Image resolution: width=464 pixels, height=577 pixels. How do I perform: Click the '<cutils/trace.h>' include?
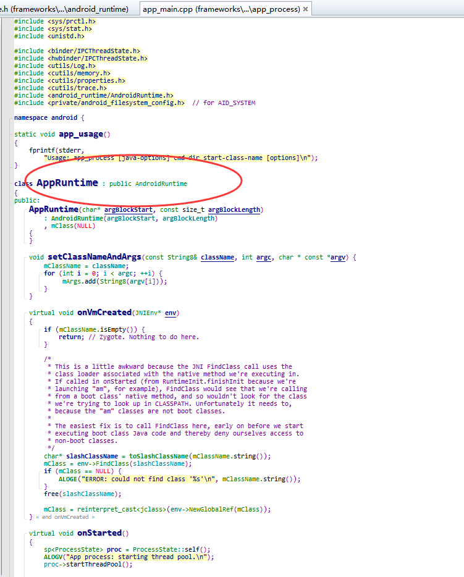77,88
